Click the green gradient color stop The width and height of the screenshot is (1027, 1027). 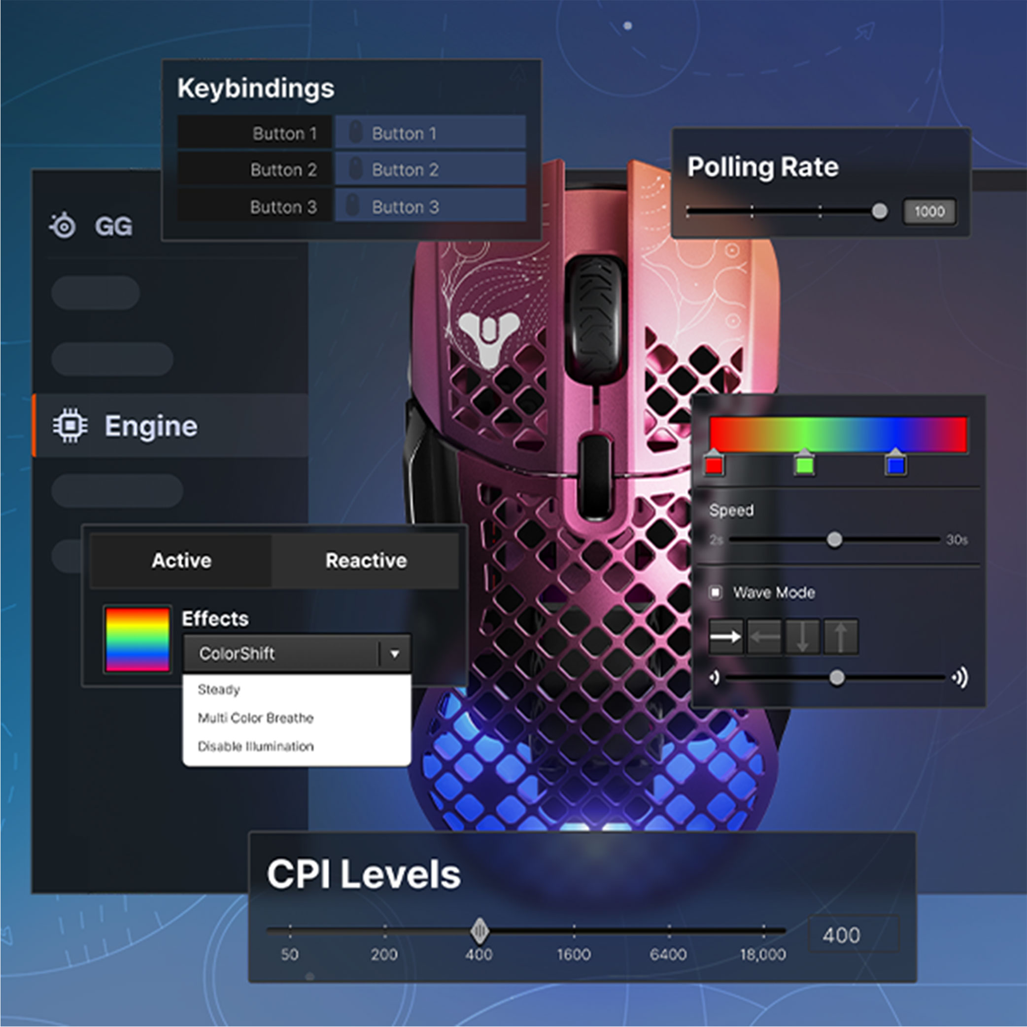(804, 466)
